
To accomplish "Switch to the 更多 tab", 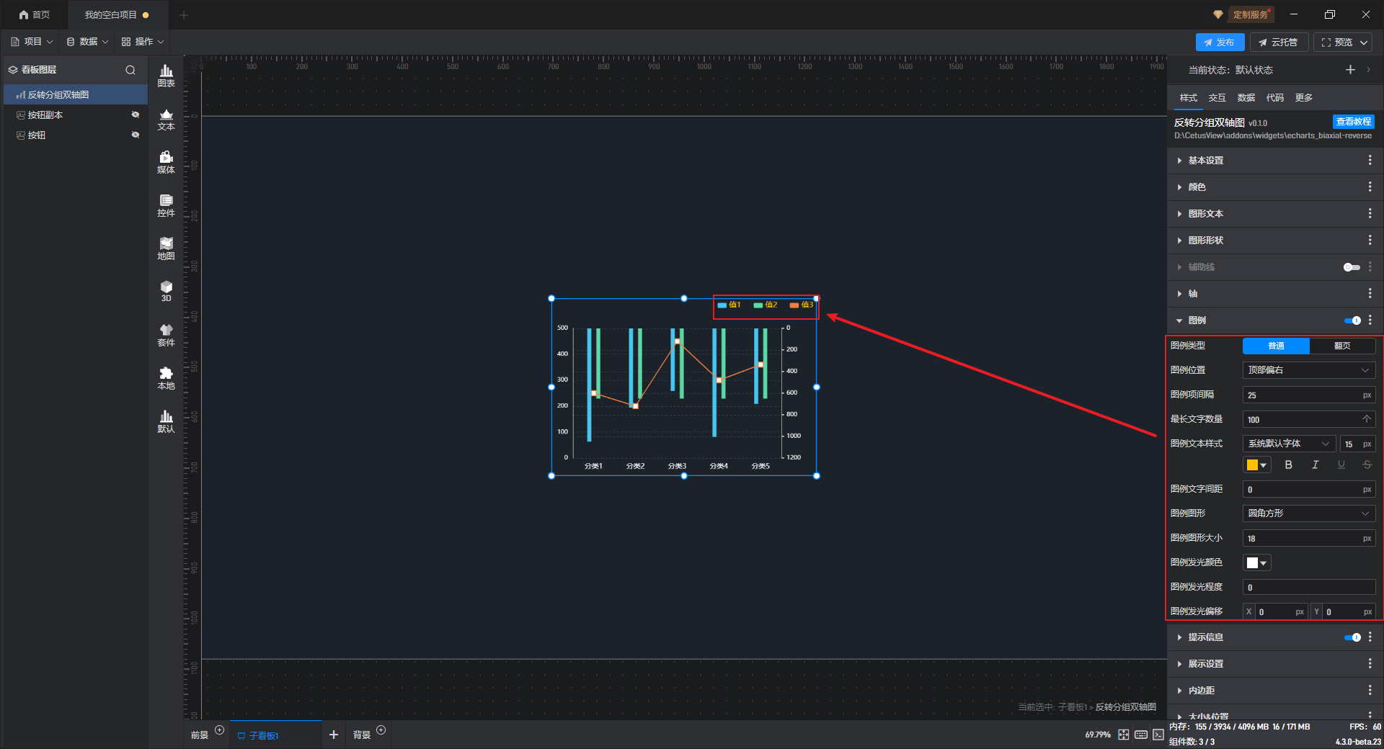I will (x=1304, y=98).
